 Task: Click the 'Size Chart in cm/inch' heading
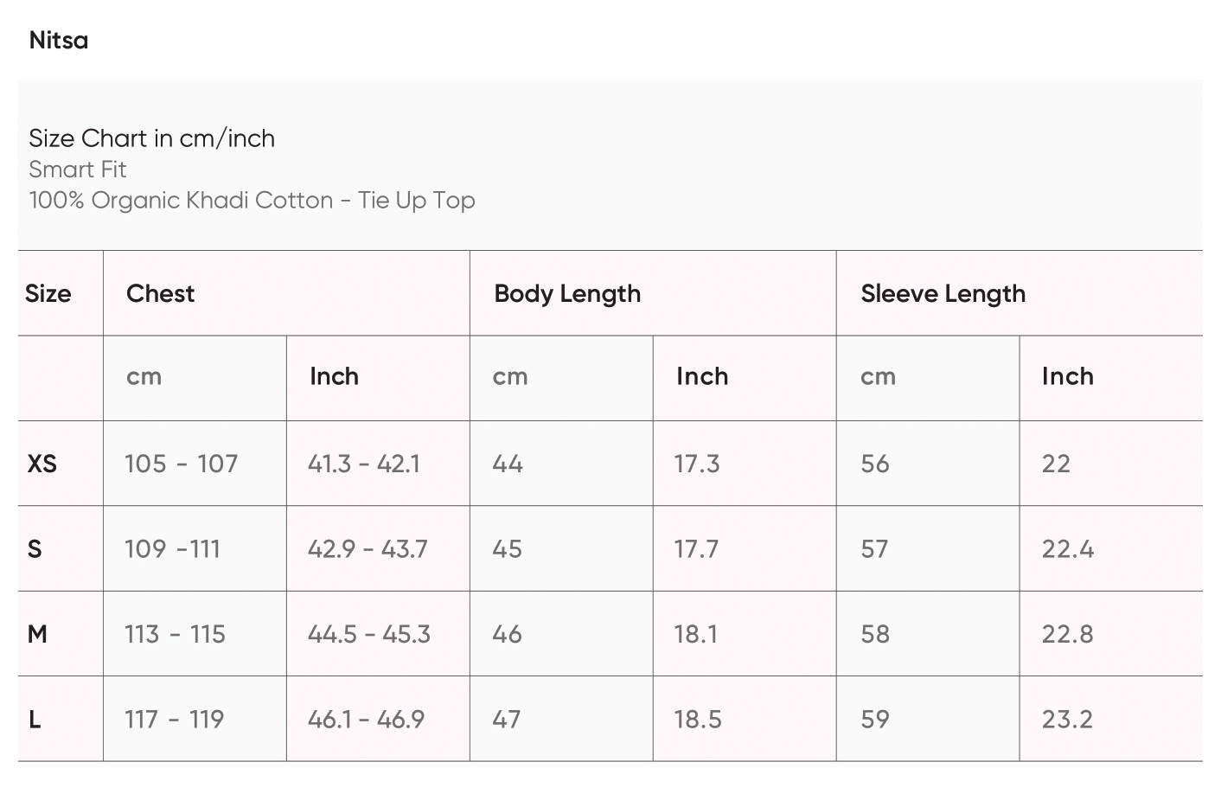coord(151,138)
